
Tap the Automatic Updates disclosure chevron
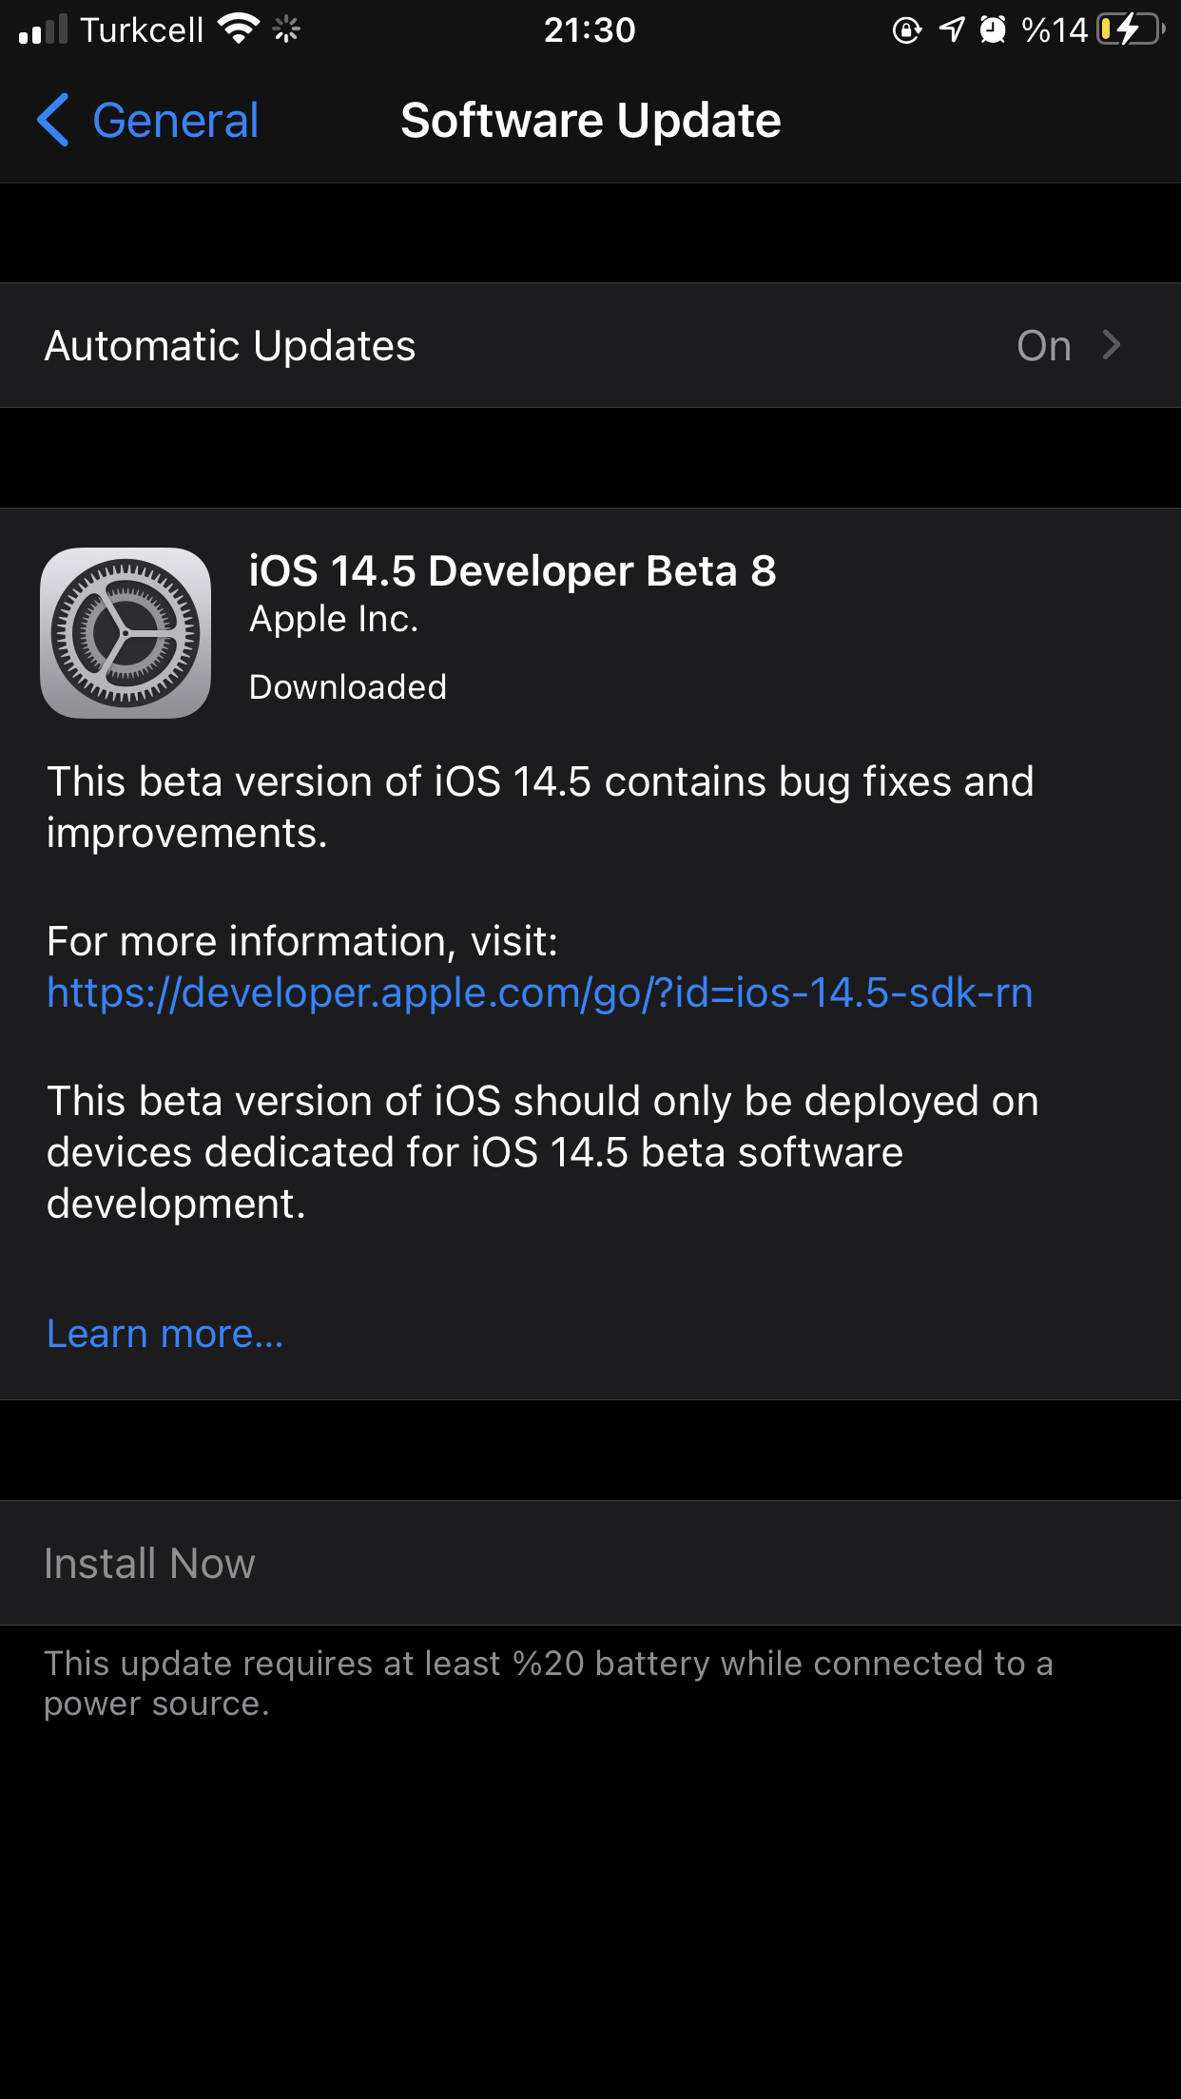(x=1111, y=345)
